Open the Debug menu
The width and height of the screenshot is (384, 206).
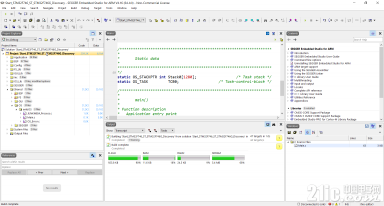[x=85, y=8]
